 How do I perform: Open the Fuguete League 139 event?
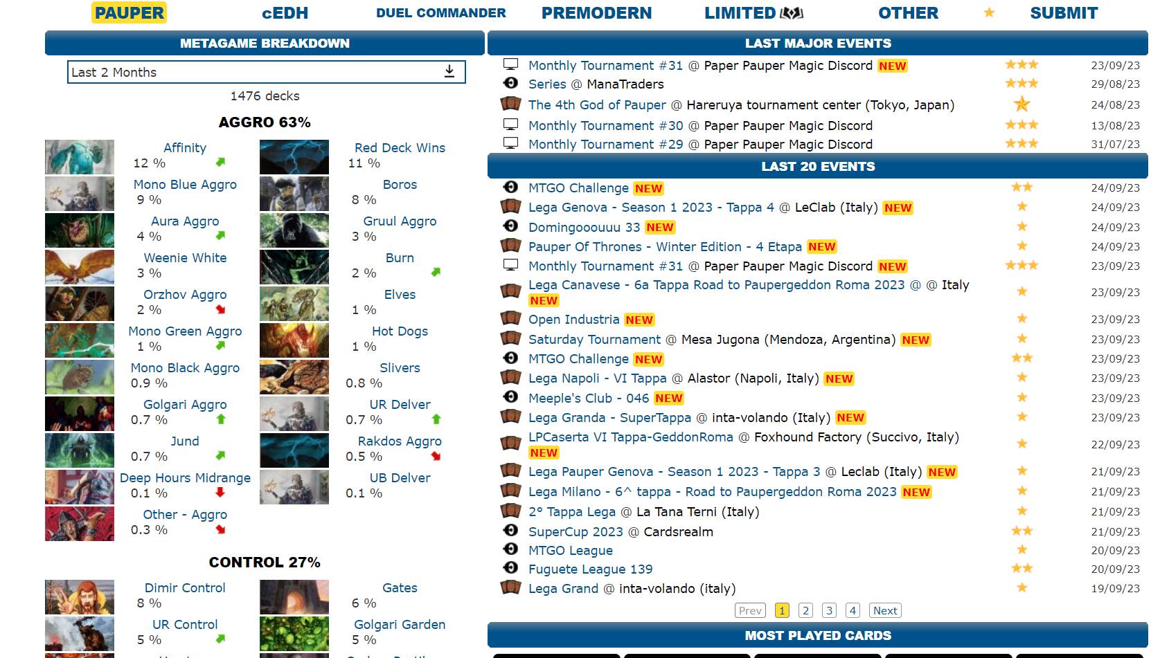[590, 569]
